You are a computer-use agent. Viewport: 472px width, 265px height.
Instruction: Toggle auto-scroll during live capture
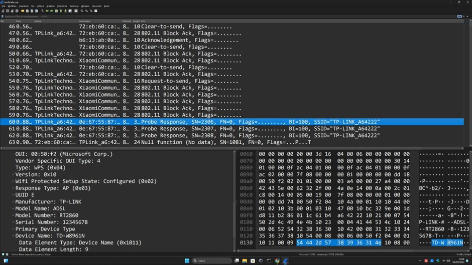pyautogui.click(x=71, y=11)
